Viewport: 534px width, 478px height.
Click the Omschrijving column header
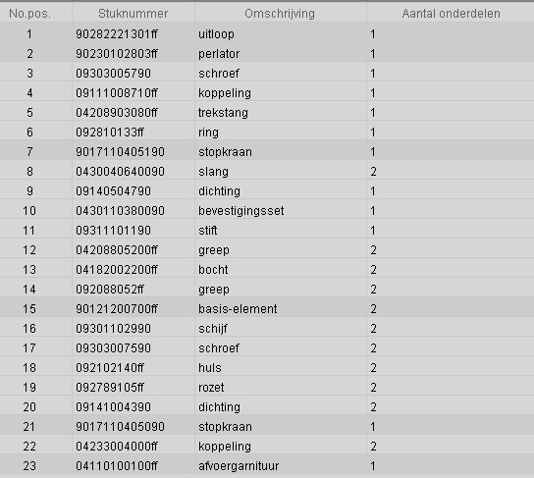coord(280,14)
